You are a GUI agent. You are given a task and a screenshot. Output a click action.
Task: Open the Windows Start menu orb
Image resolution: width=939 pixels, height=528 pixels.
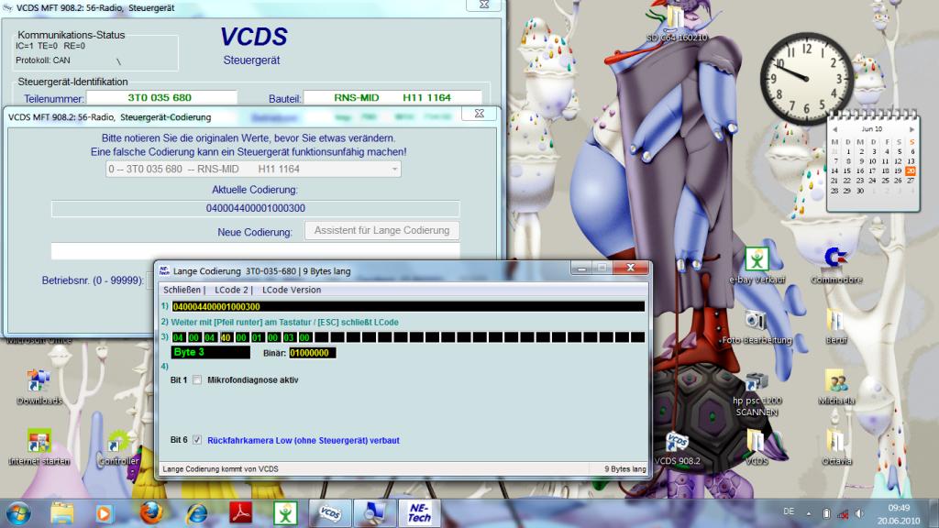[18, 513]
